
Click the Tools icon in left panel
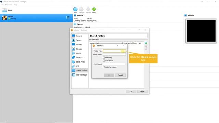4,10
